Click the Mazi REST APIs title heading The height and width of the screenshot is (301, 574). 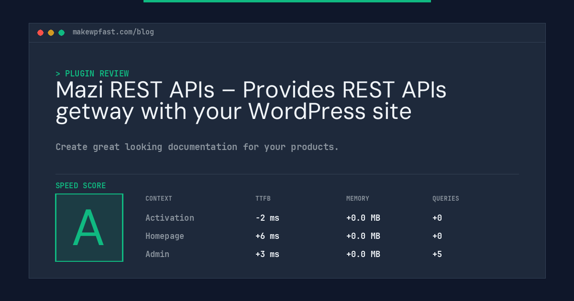251,101
